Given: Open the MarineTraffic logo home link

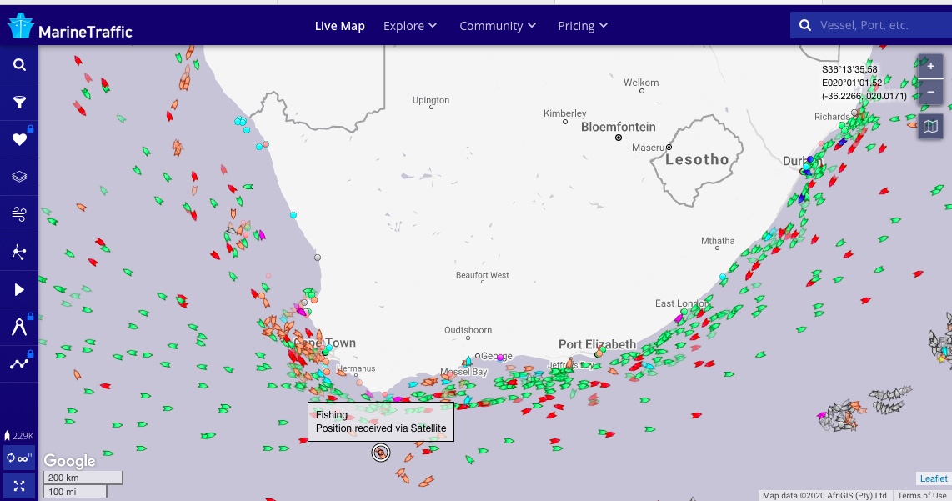Looking at the screenshot, I should (71, 25).
